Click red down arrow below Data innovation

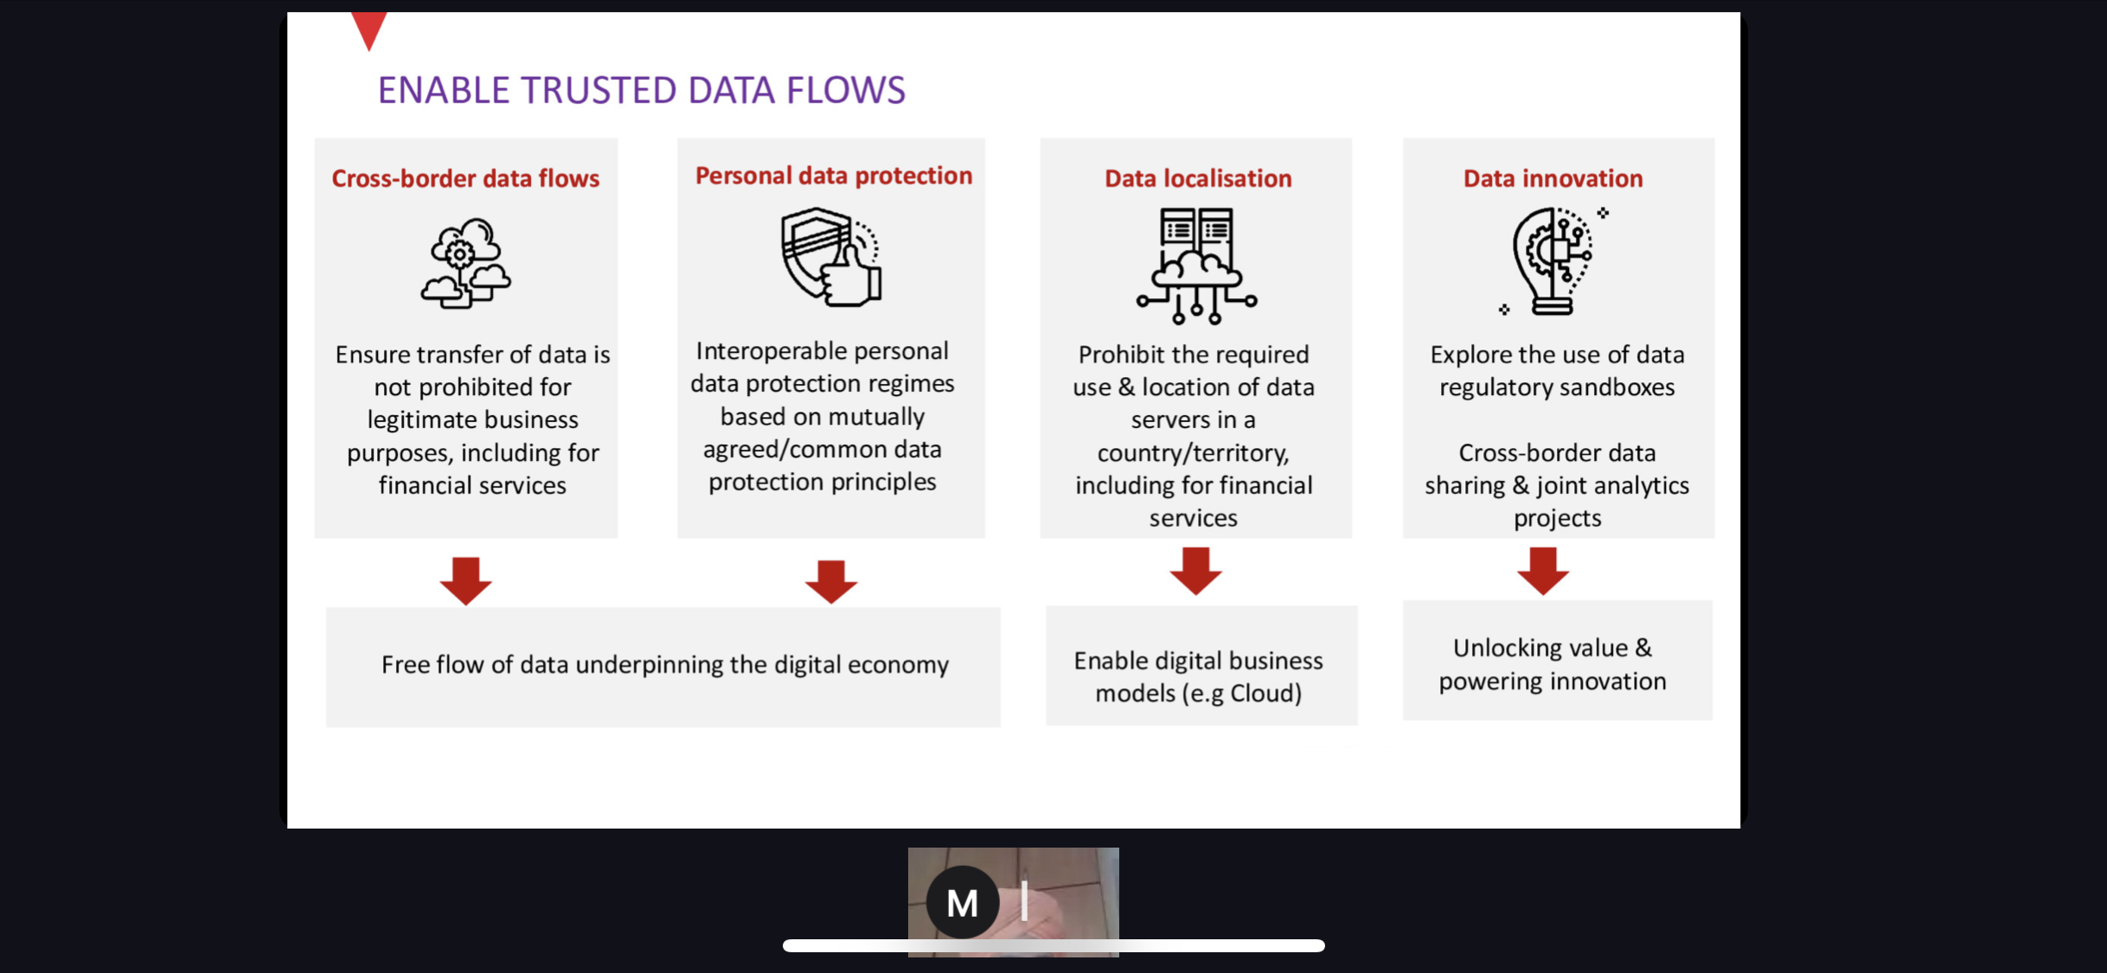pyautogui.click(x=1542, y=570)
